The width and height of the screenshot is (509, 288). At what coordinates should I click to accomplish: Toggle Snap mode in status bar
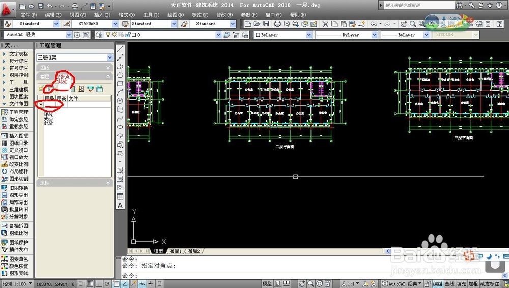click(81, 284)
